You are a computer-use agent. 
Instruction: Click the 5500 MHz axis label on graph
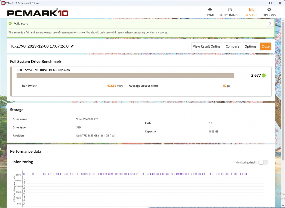(18, 175)
